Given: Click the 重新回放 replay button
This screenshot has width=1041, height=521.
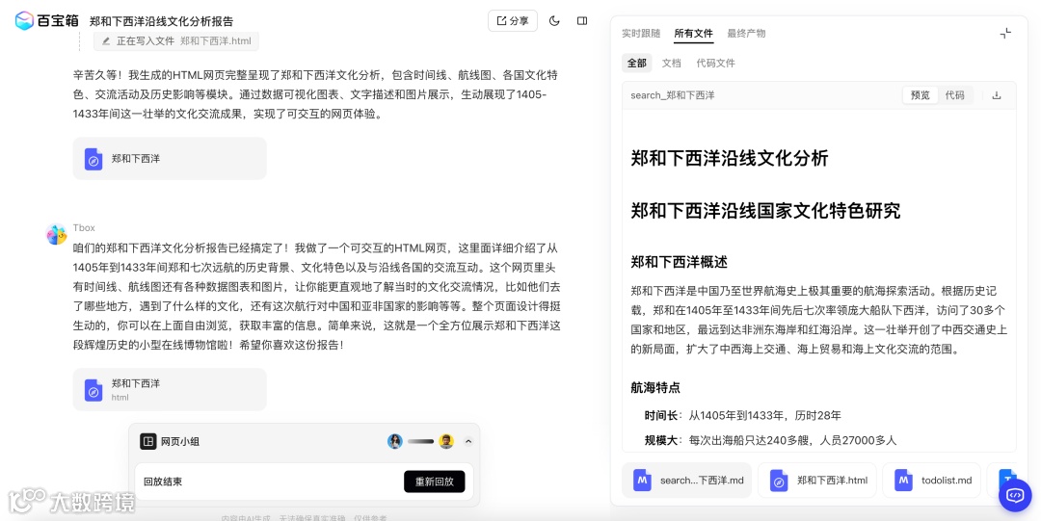Looking at the screenshot, I should [x=434, y=482].
